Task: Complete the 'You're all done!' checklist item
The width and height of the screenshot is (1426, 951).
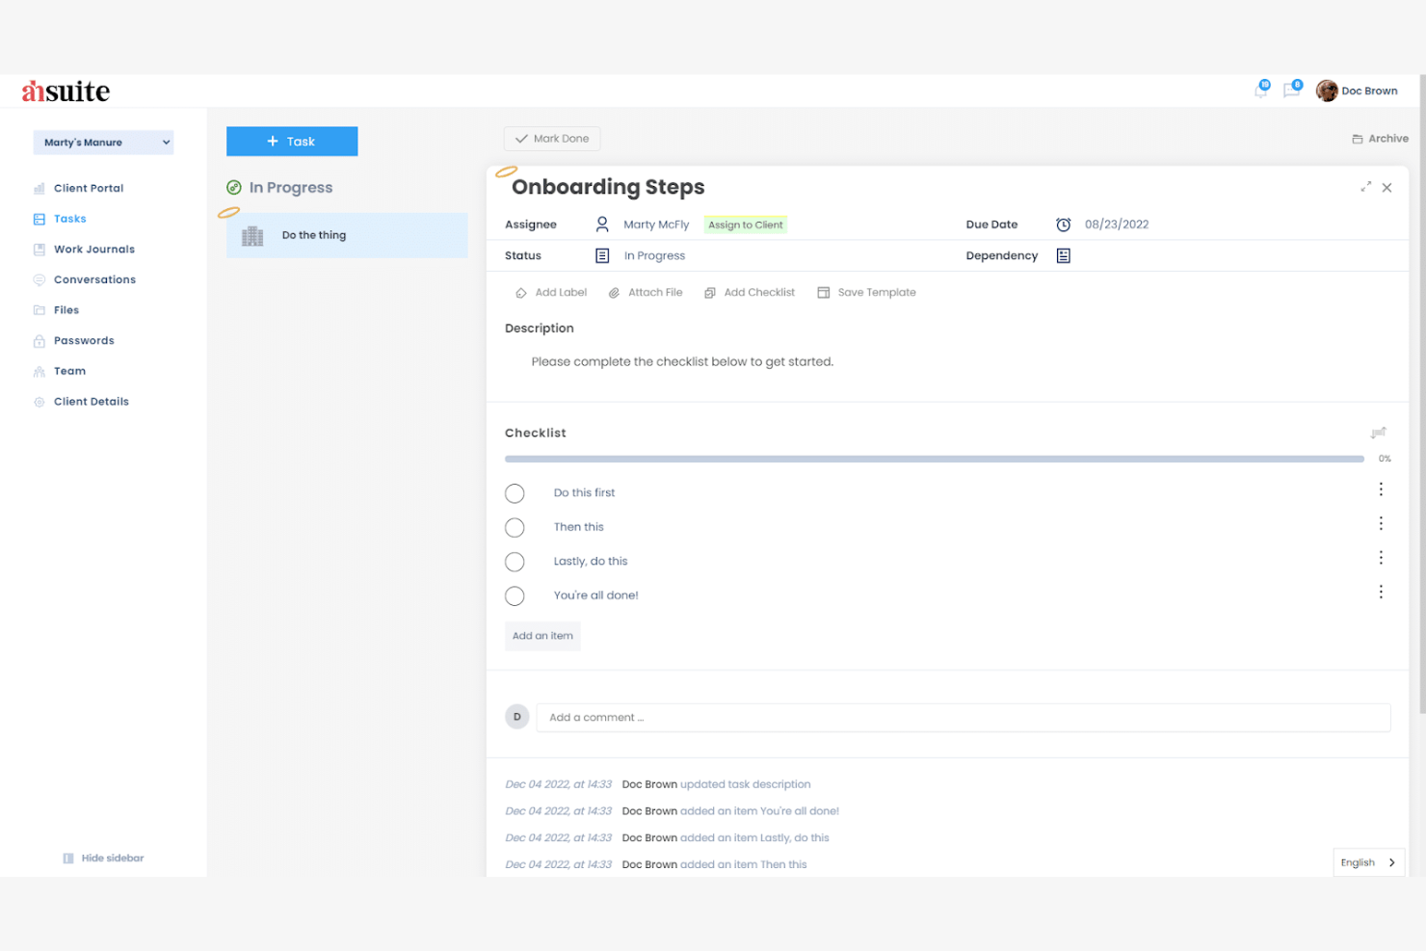Action: coord(515,595)
